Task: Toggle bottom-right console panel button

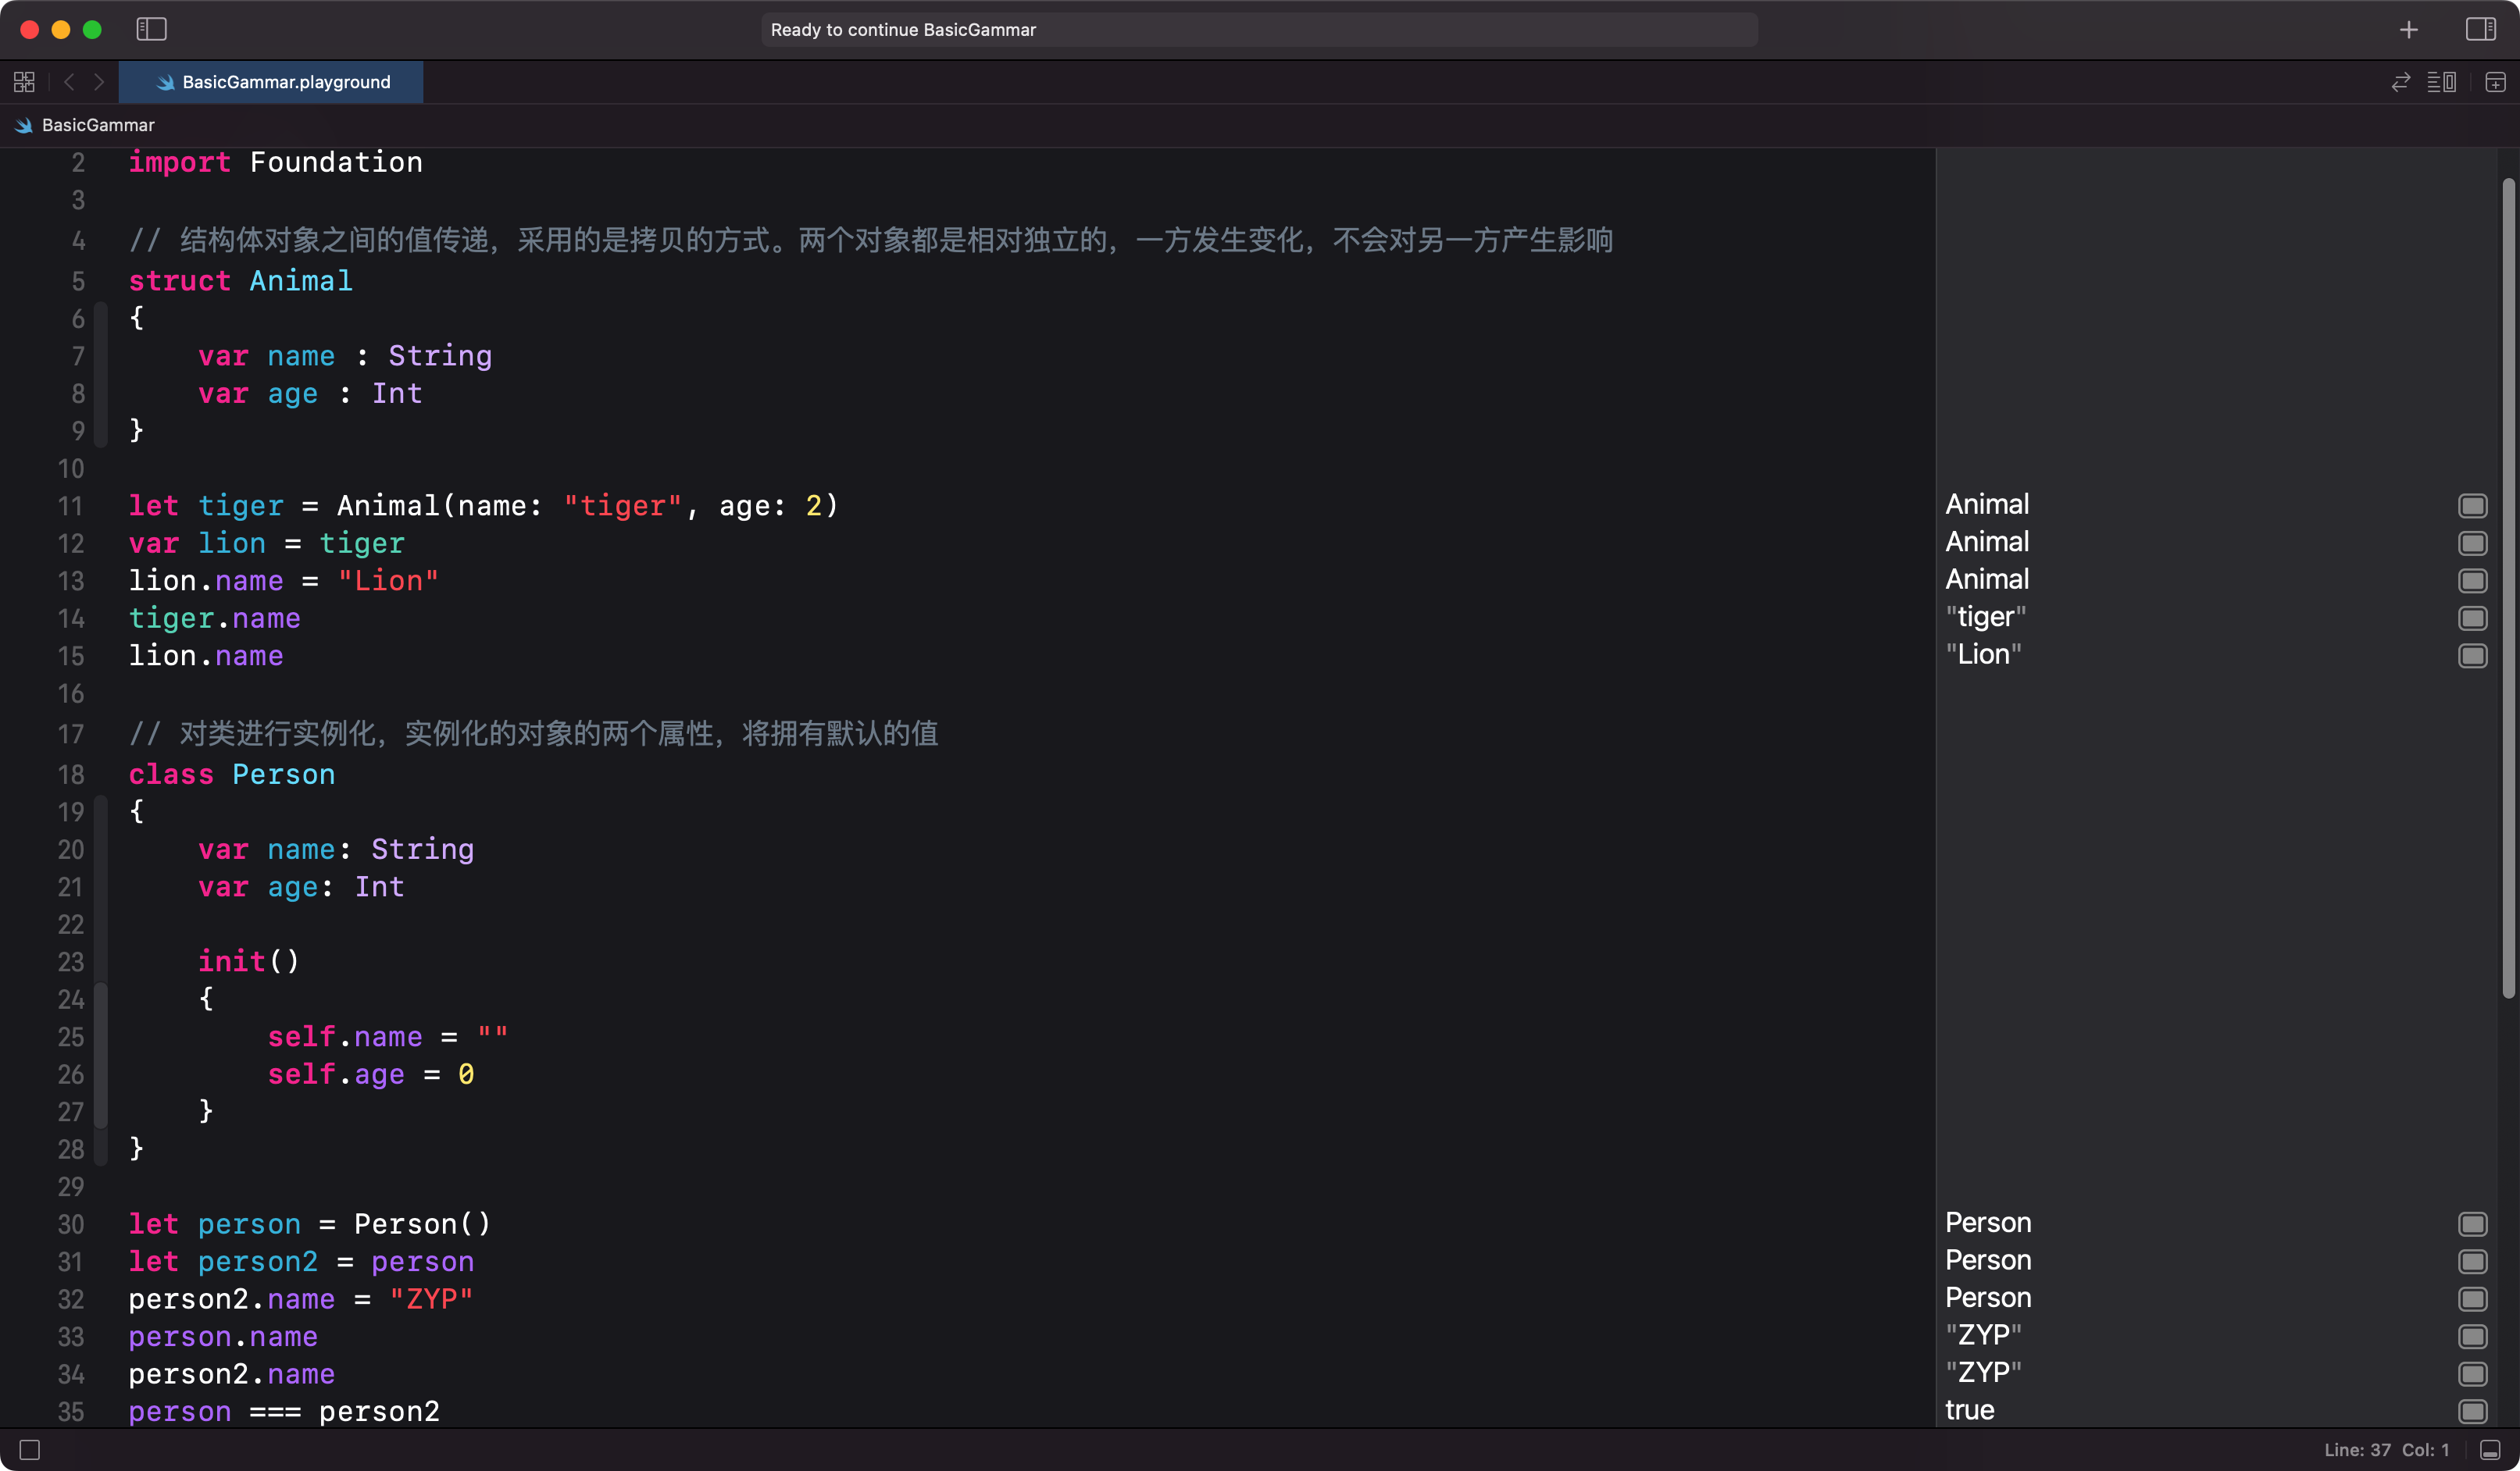Action: click(2491, 1450)
